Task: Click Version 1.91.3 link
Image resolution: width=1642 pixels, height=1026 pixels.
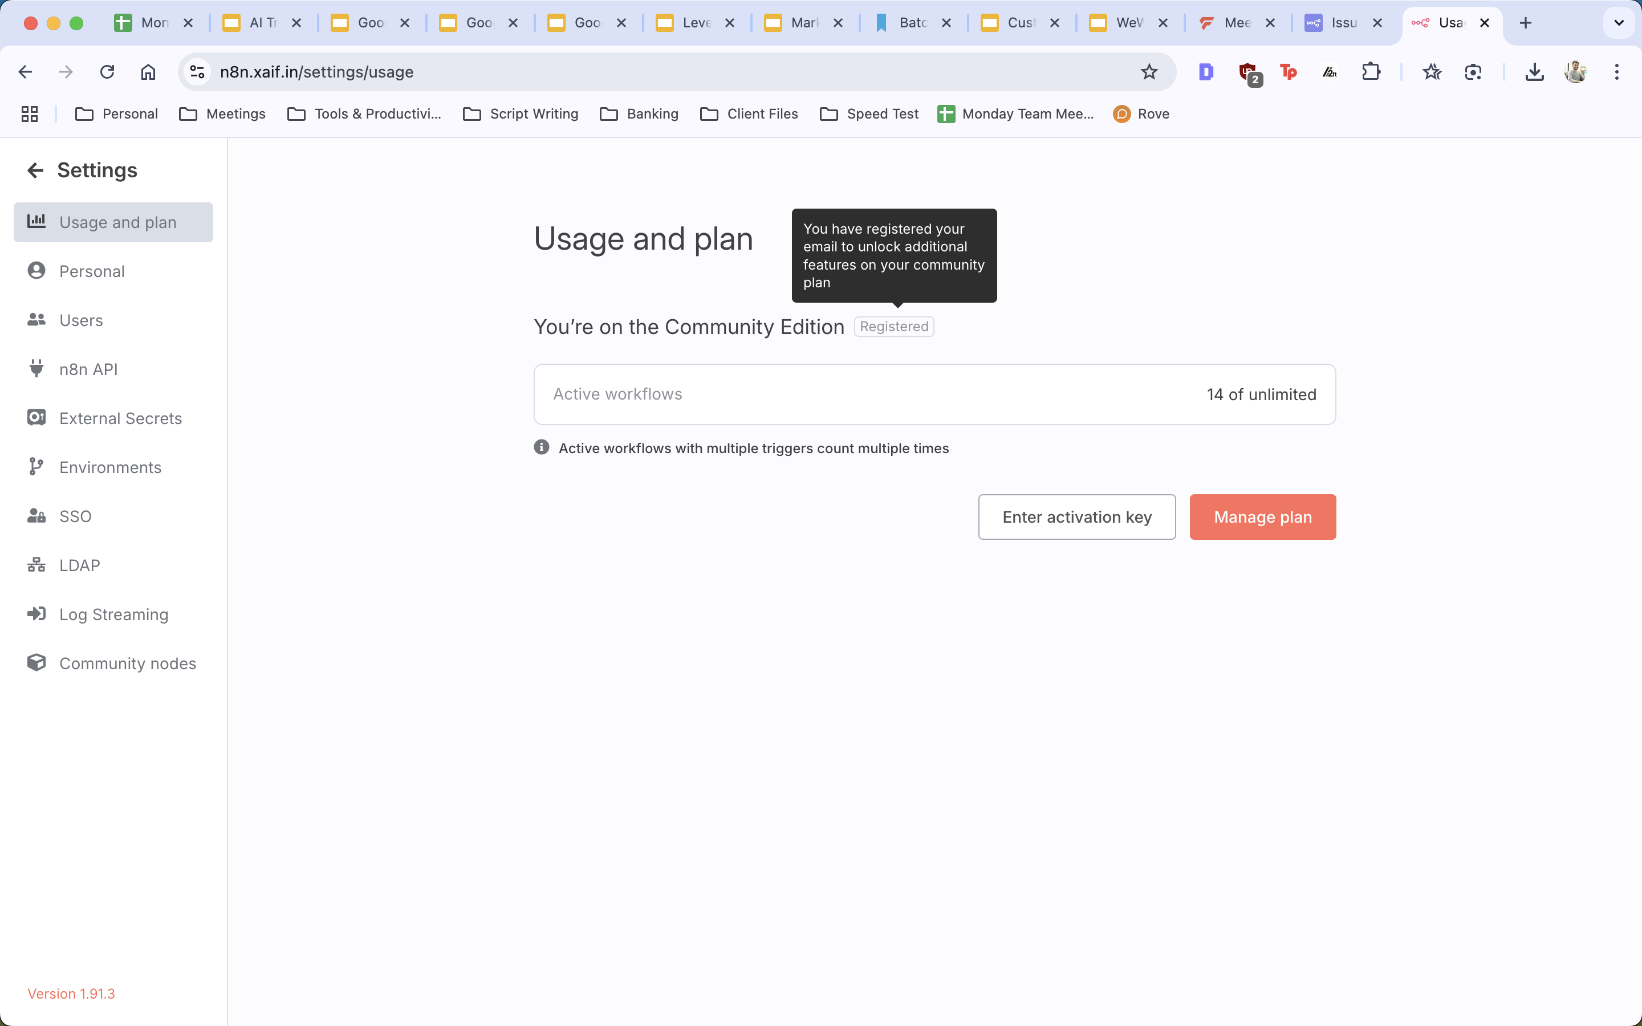Action: point(71,994)
